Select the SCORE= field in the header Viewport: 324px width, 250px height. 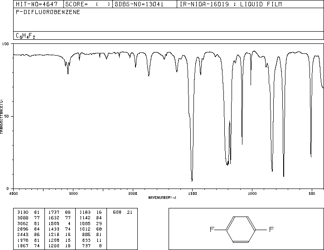[88, 4]
